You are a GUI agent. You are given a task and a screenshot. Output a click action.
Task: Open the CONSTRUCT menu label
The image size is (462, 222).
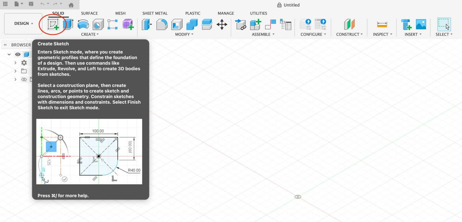point(349,34)
